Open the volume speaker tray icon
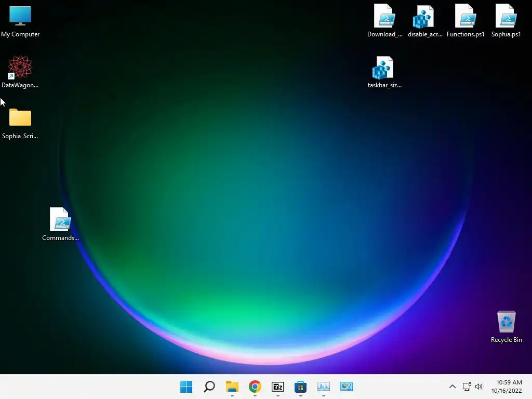This screenshot has height=399, width=532. point(478,387)
